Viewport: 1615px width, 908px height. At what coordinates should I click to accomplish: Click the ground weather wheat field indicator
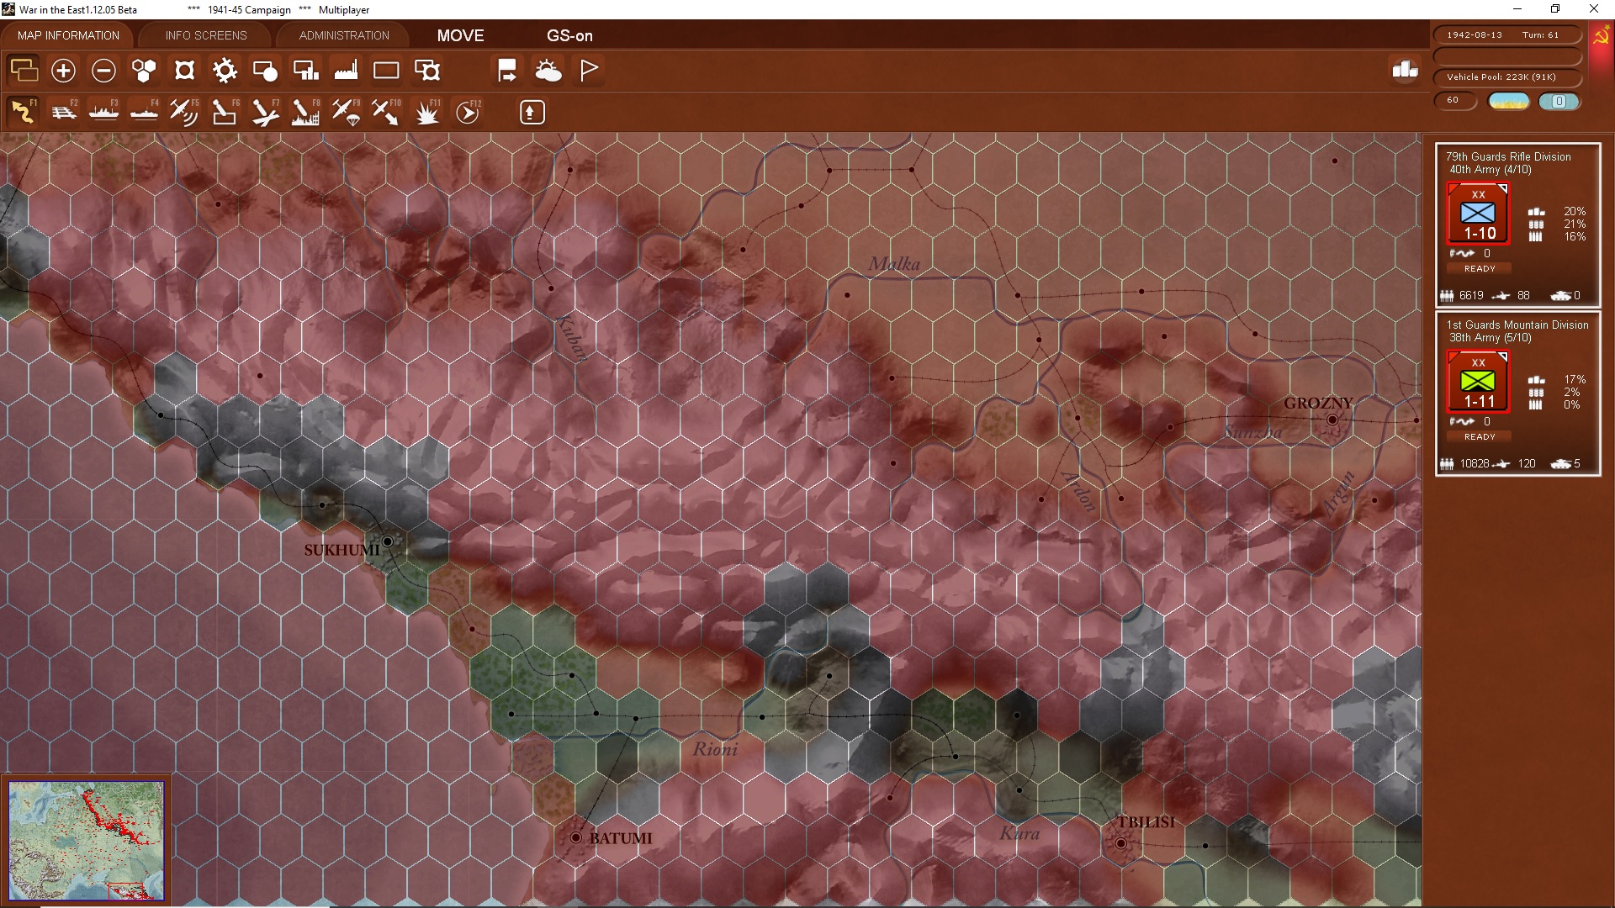[x=1509, y=101]
